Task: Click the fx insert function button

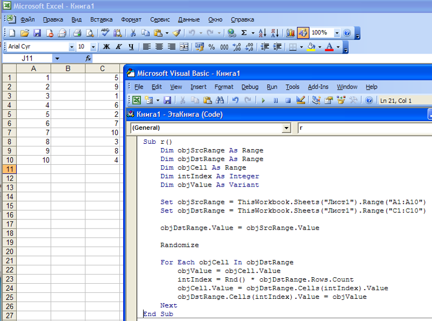Action: pos(88,58)
